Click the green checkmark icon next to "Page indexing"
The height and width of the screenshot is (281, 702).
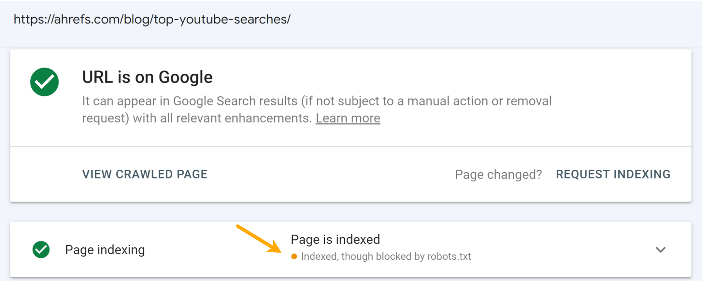(41, 249)
